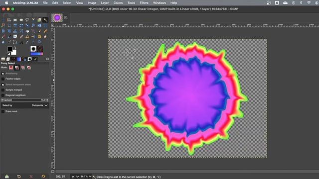Image resolution: width=319 pixels, height=179 pixels.
Task: Select the yellow Heal tool
Action: tap(39, 37)
